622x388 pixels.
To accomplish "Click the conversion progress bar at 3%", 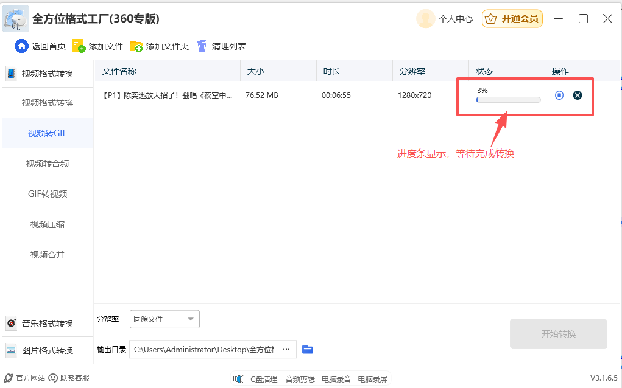I will pyautogui.click(x=508, y=99).
